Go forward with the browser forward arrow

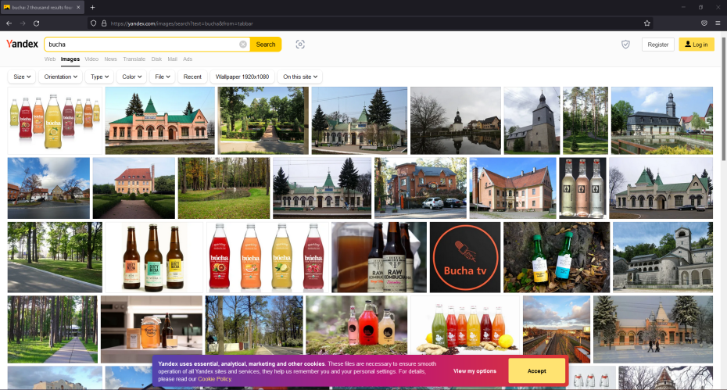(x=23, y=23)
